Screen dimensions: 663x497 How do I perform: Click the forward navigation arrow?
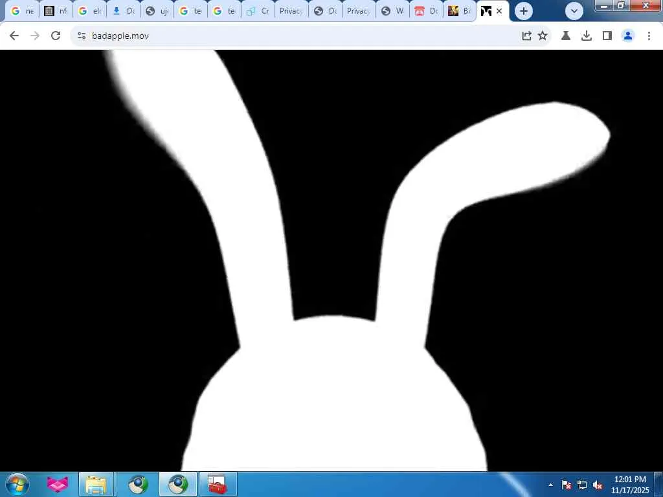click(x=35, y=36)
